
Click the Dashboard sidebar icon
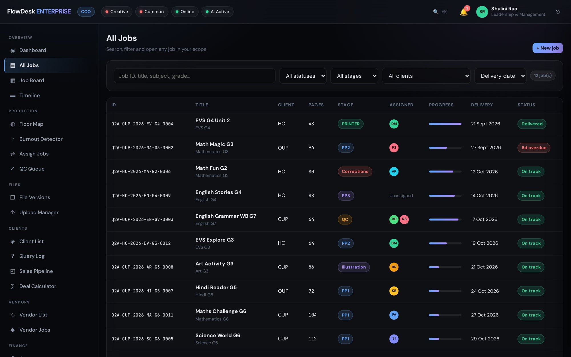(13, 51)
